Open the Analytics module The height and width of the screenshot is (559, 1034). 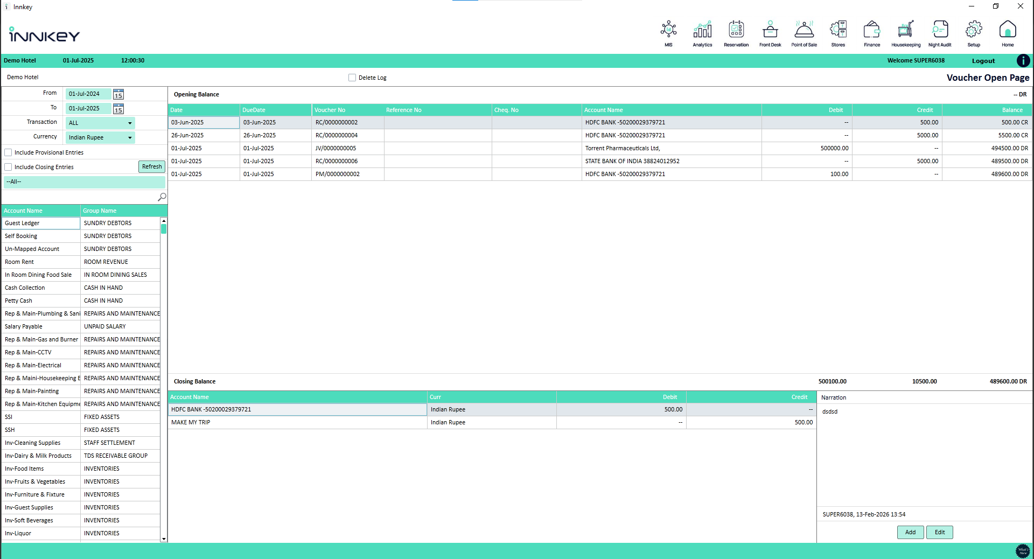point(702,33)
